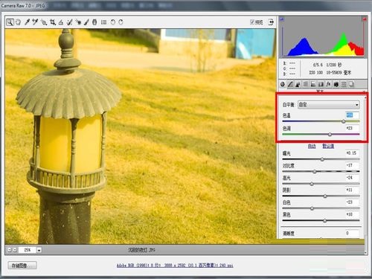
Task: Switch to the HSL/Grayscale panel tab
Action: 306,84
